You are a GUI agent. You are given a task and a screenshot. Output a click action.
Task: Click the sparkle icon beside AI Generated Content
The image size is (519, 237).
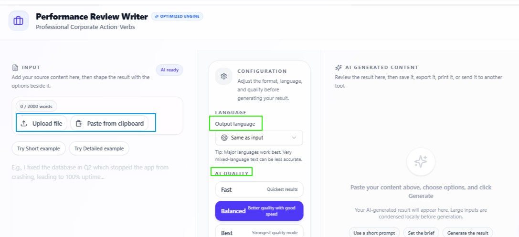pyautogui.click(x=338, y=68)
